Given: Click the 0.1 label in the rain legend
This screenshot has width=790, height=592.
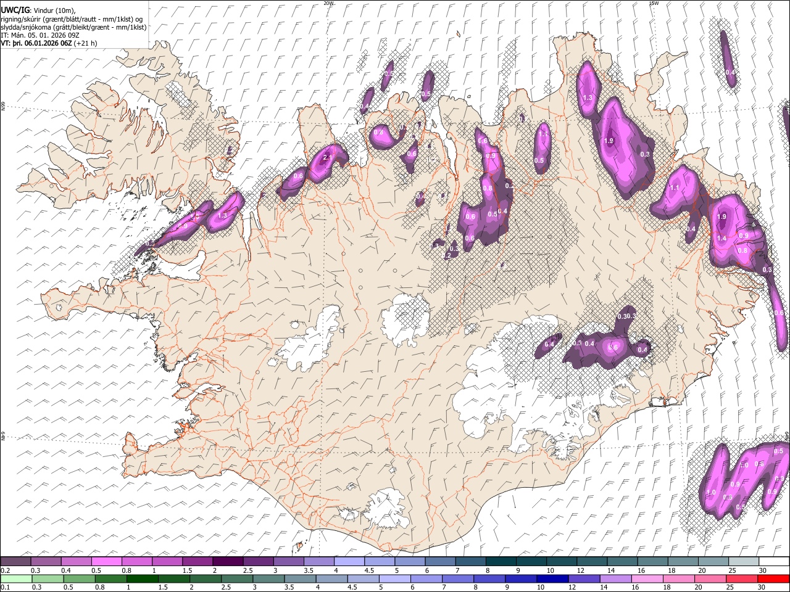Looking at the screenshot, I should coord(5,588).
